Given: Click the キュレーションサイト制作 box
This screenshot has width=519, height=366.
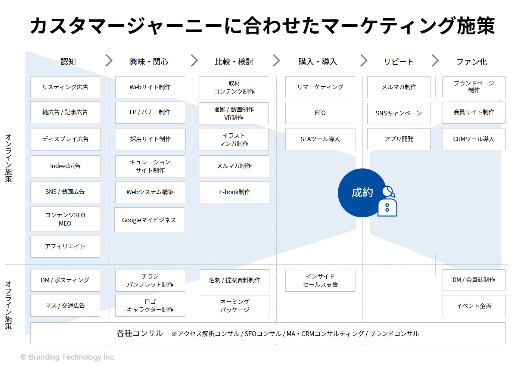Looking at the screenshot, I should pos(150,166).
